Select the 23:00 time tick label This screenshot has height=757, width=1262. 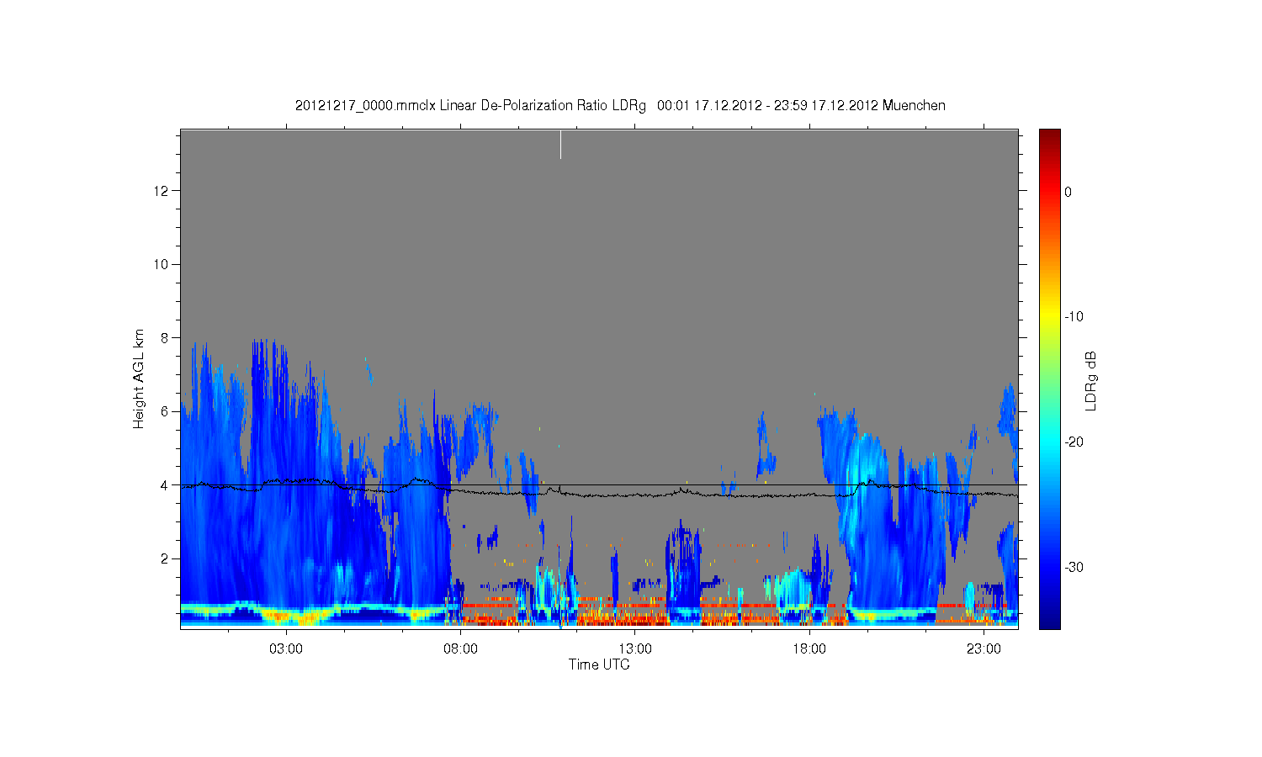(x=984, y=649)
